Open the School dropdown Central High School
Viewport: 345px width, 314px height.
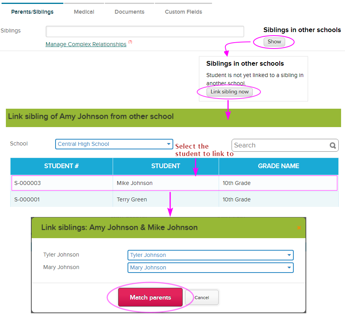(x=114, y=144)
